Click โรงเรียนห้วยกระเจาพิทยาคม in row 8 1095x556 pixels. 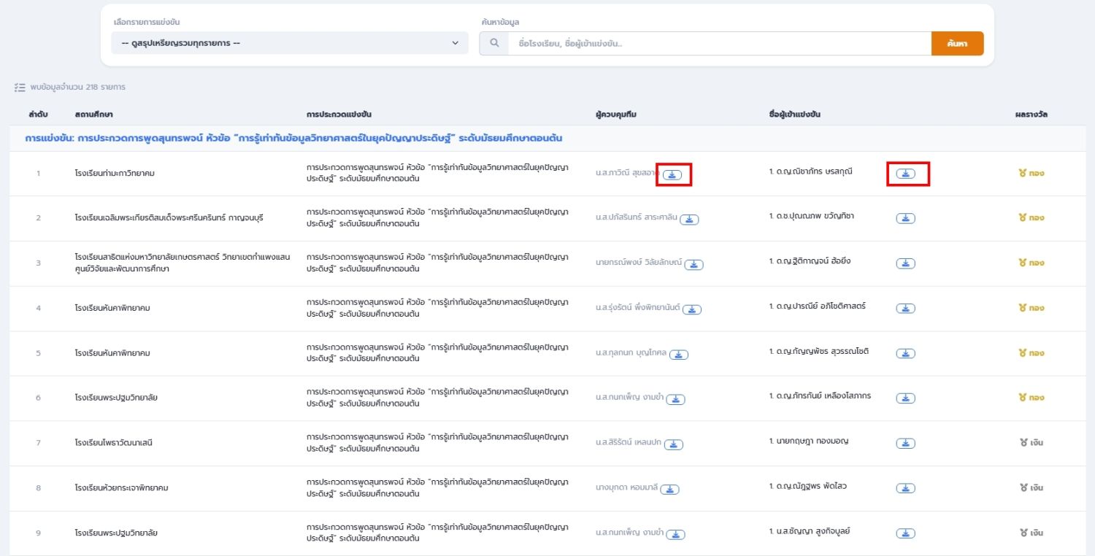pyautogui.click(x=121, y=487)
